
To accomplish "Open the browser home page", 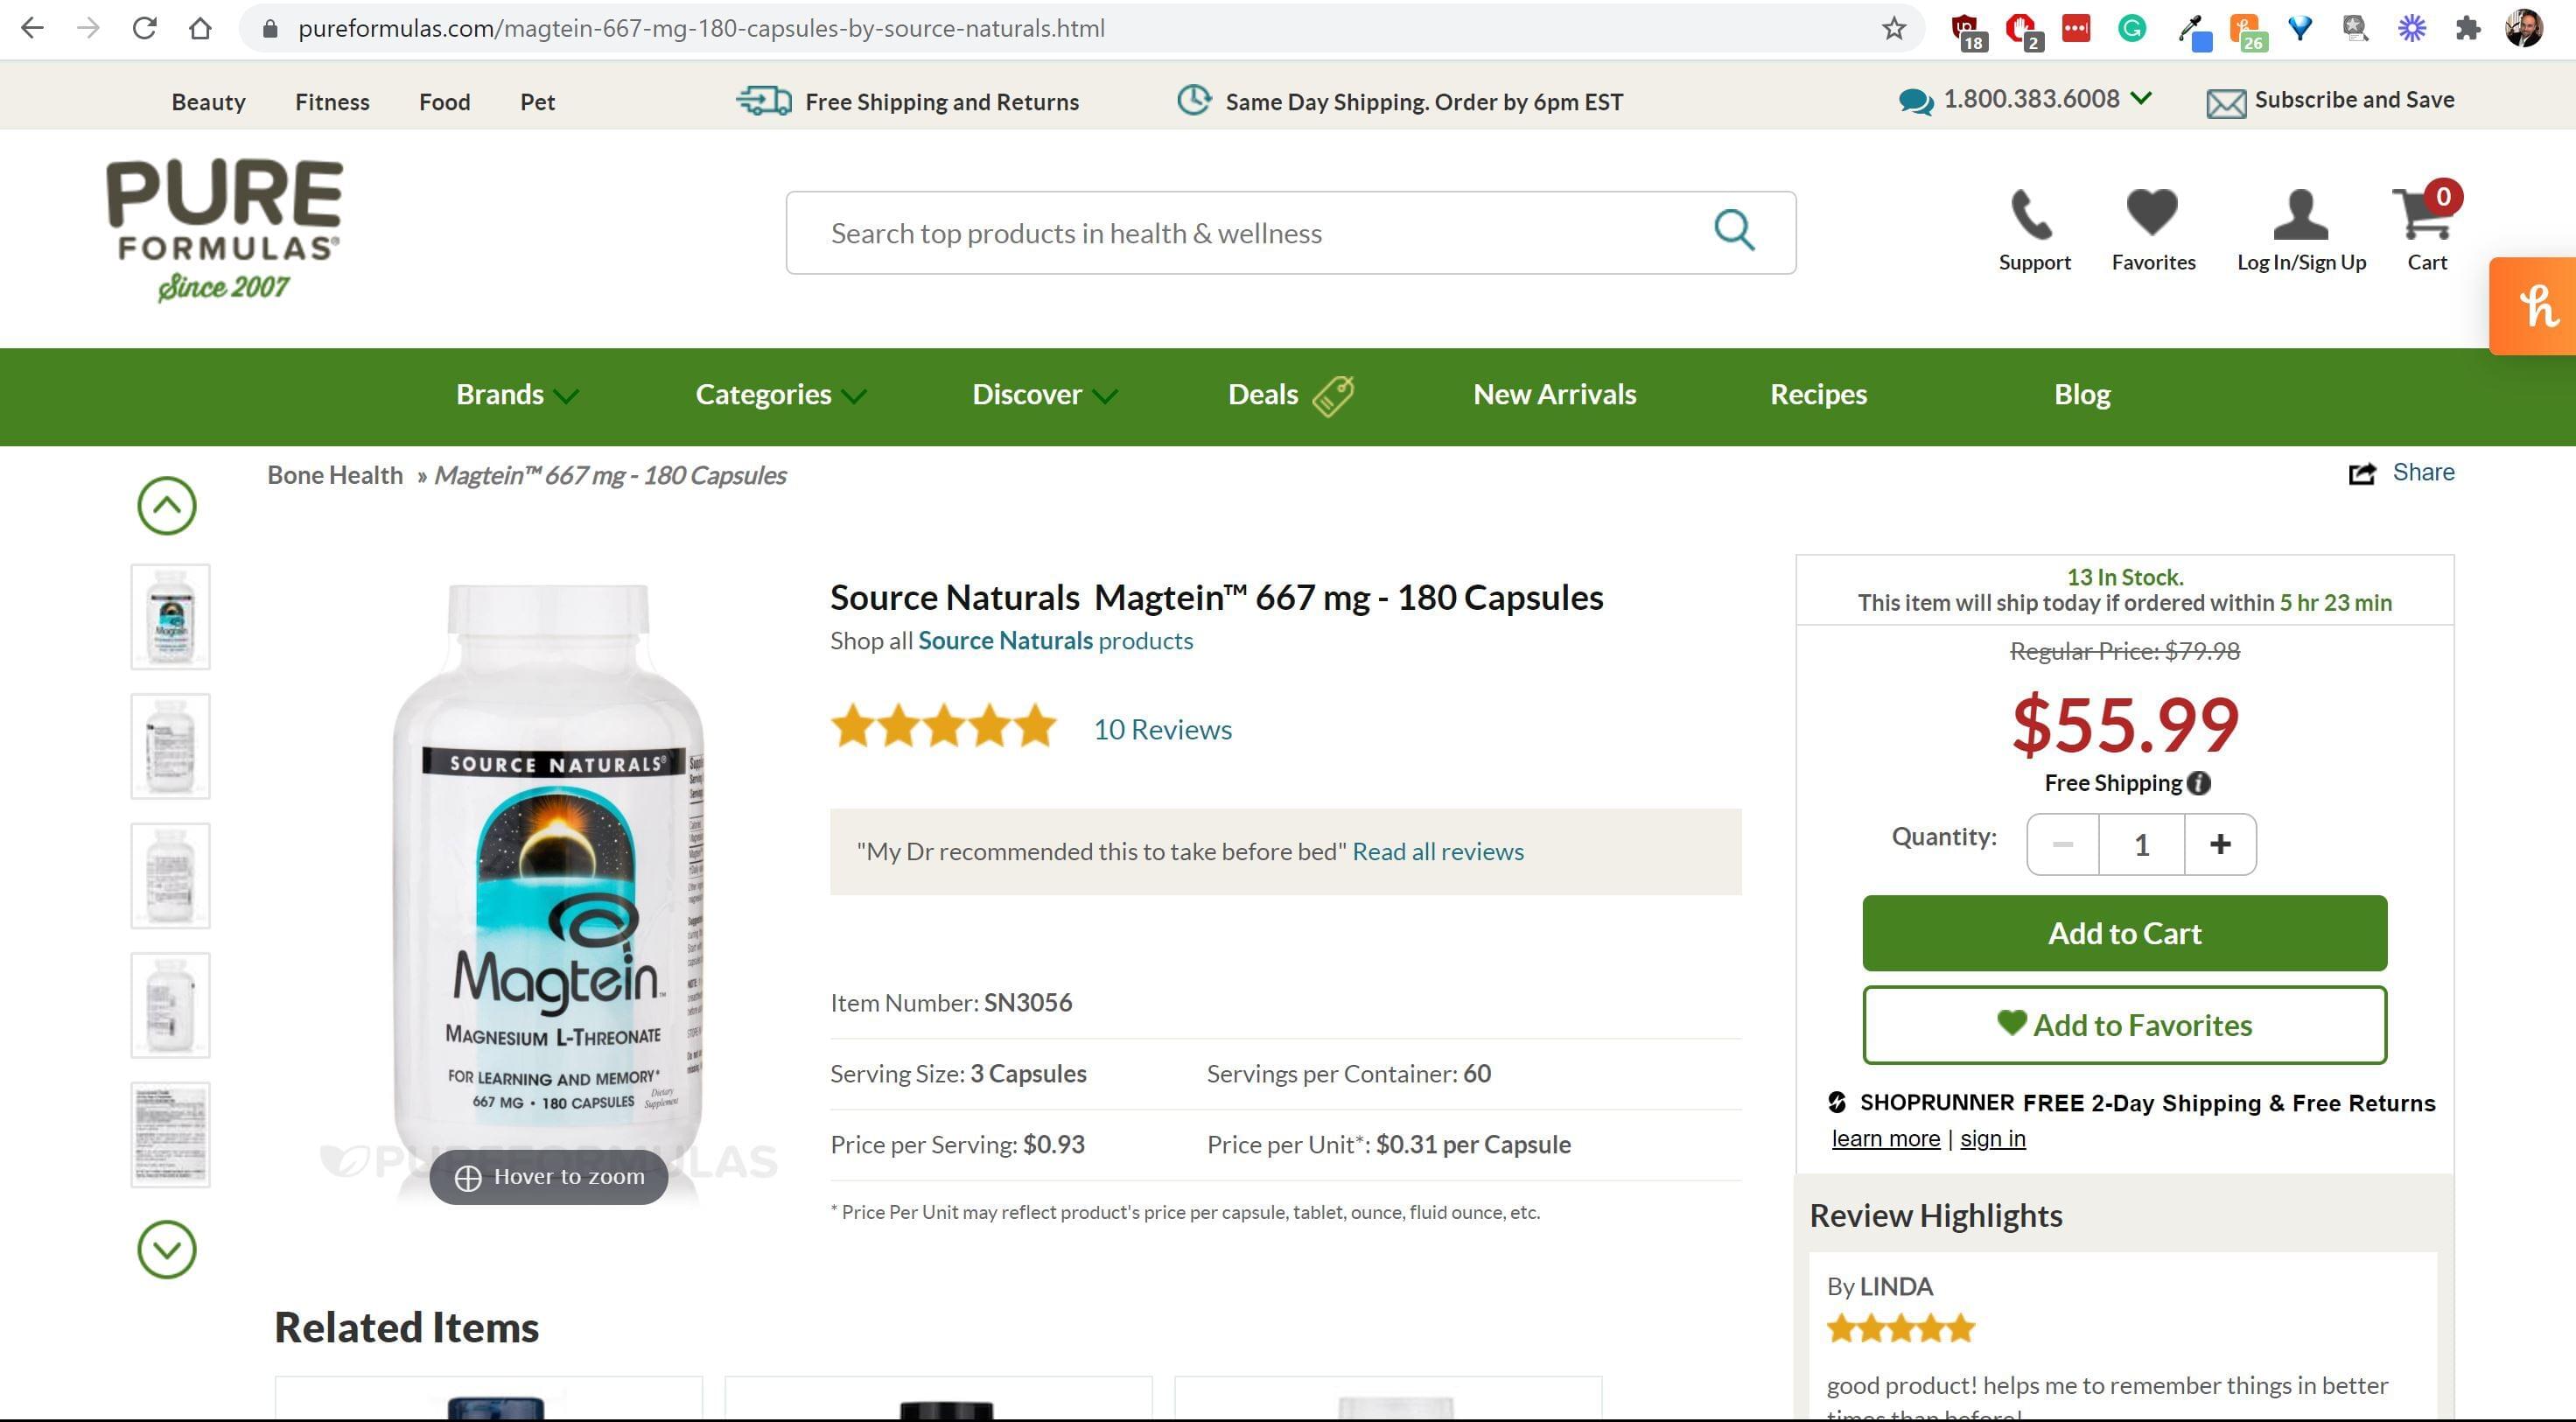I will (x=200, y=28).
